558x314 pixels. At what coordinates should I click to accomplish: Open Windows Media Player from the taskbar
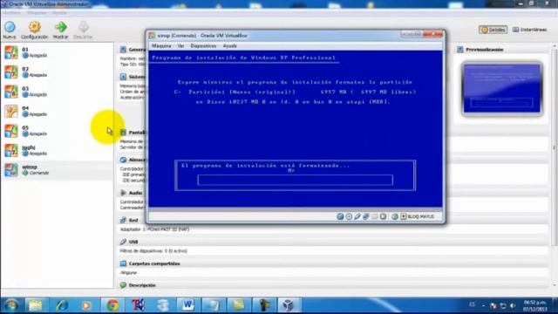[x=86, y=305]
